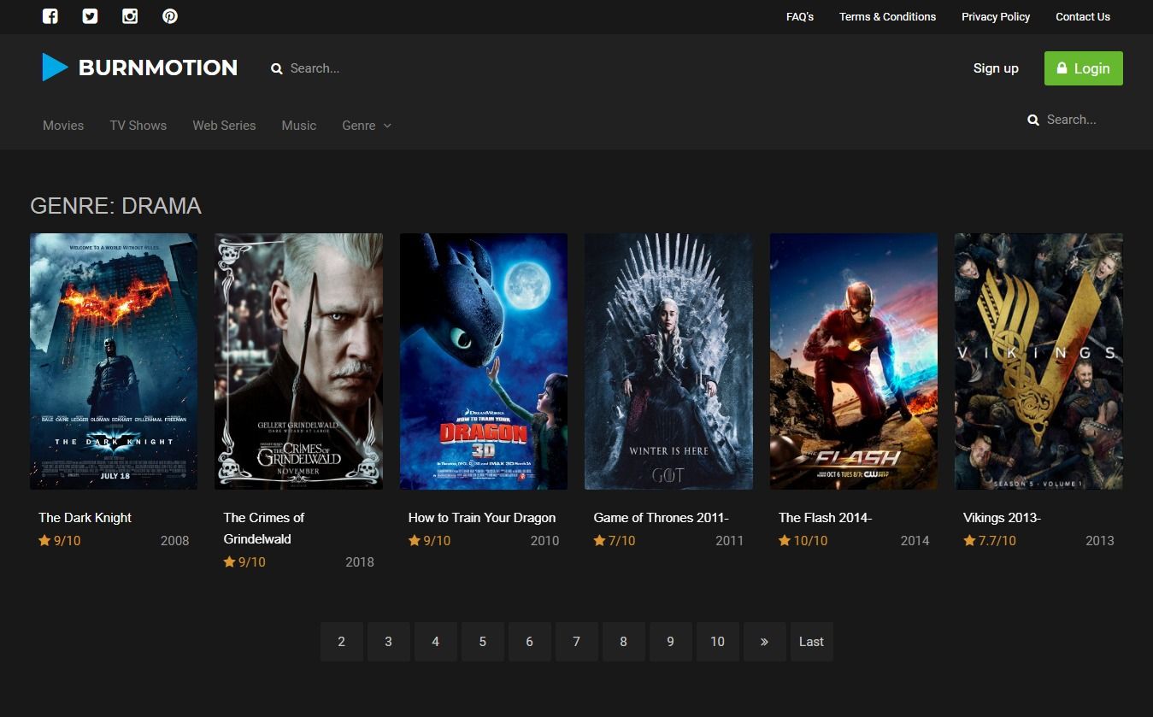Open the Instagram social icon

coord(130,16)
